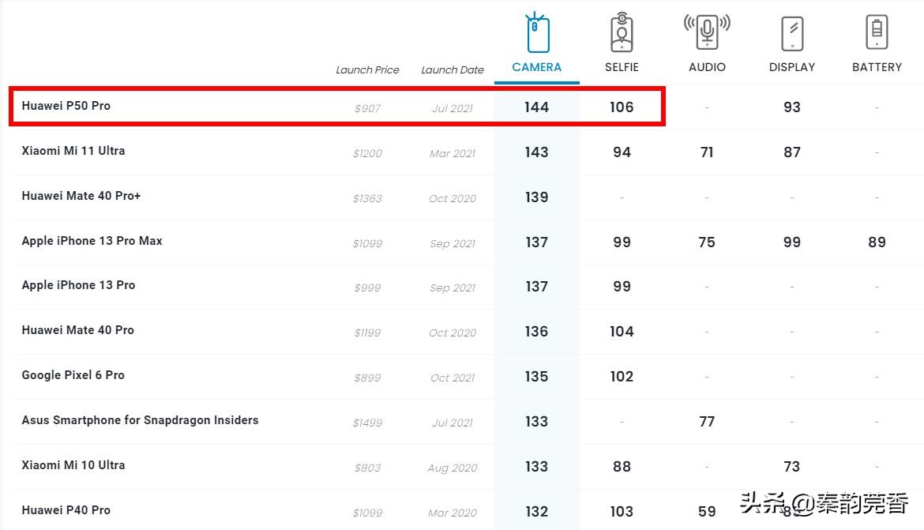Click Xiaomi Mi 10 Ultra price $803
Screen dimensions: 924x530
click(367, 468)
